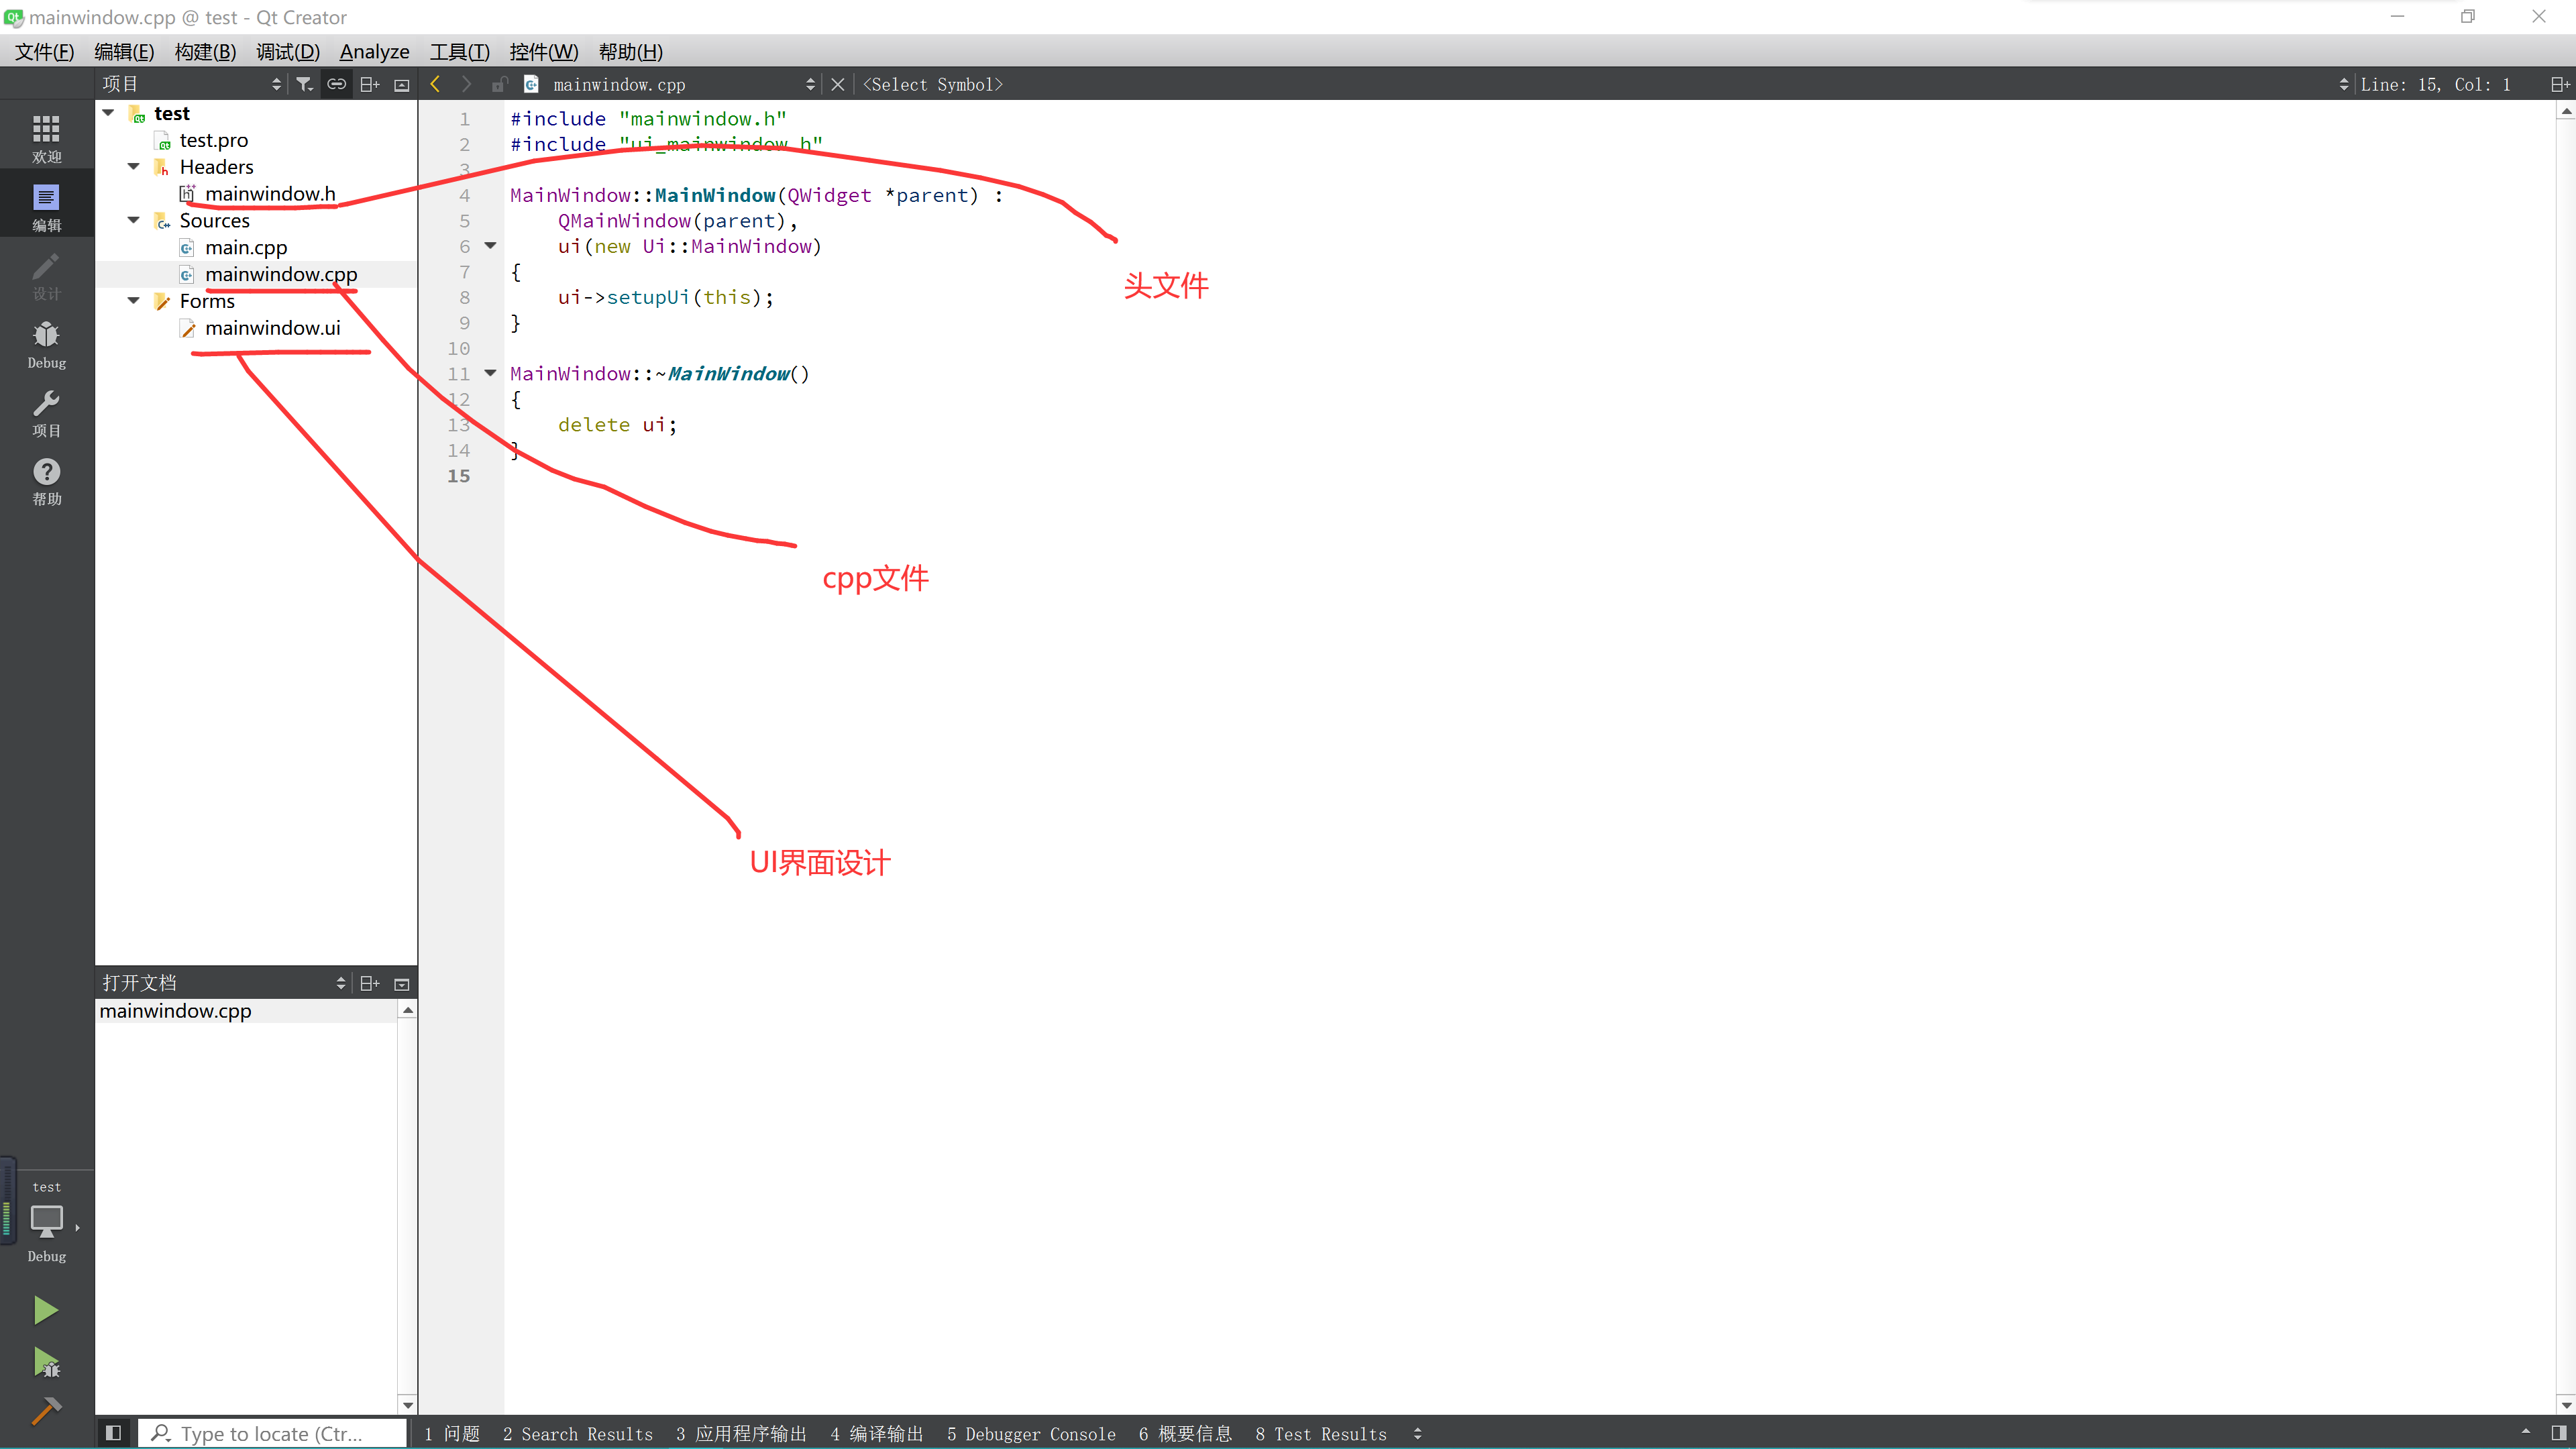The image size is (2576, 1449).
Task: Collapse the Headers folder
Action: point(133,167)
